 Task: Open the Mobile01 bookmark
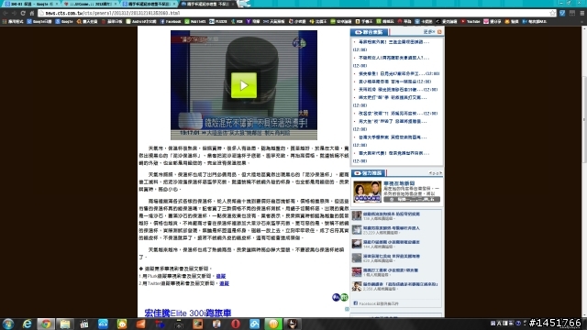(x=195, y=22)
